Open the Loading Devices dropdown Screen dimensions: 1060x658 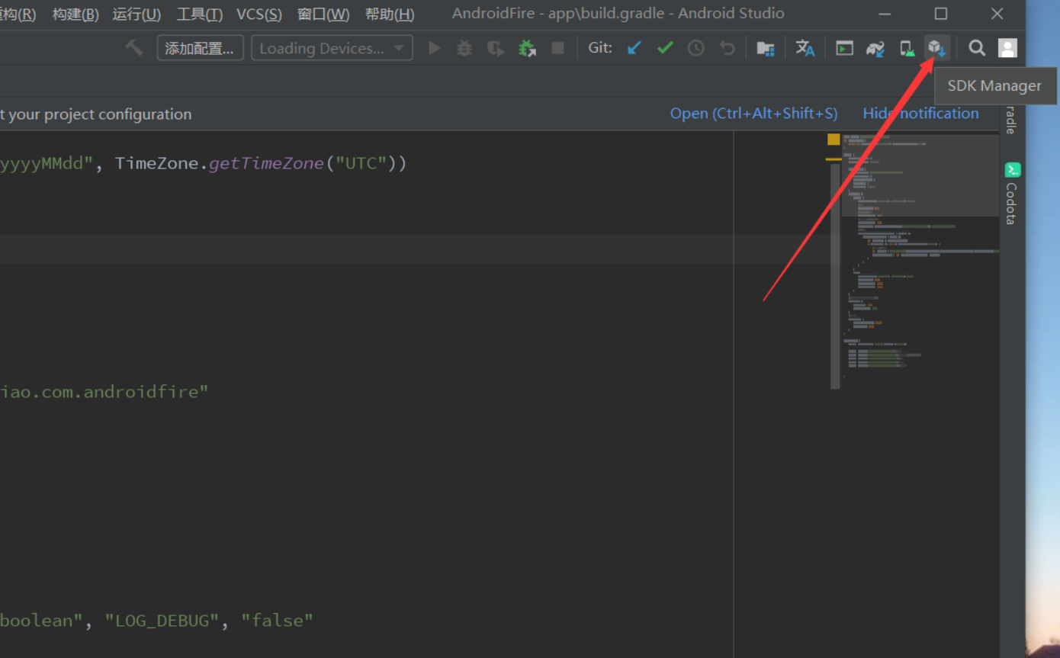(332, 48)
